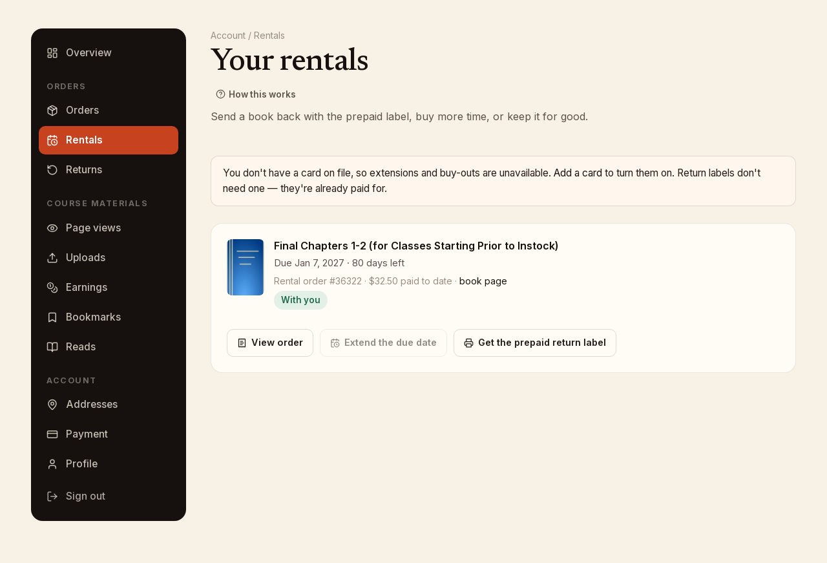Image resolution: width=827 pixels, height=563 pixels.
Task: Click the Page views menu label
Action: pos(93,228)
